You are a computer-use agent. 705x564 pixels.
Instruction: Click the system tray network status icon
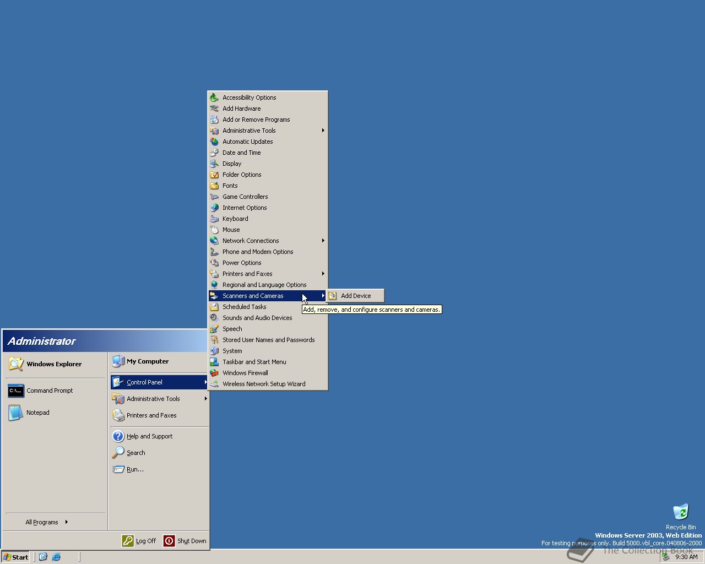click(x=666, y=557)
